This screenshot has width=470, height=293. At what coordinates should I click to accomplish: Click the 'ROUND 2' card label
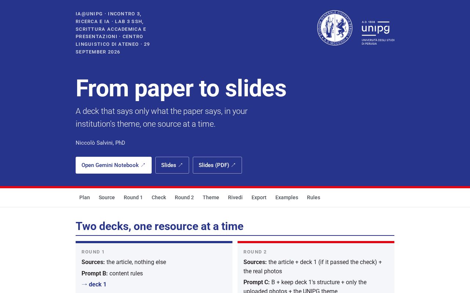click(x=255, y=252)
